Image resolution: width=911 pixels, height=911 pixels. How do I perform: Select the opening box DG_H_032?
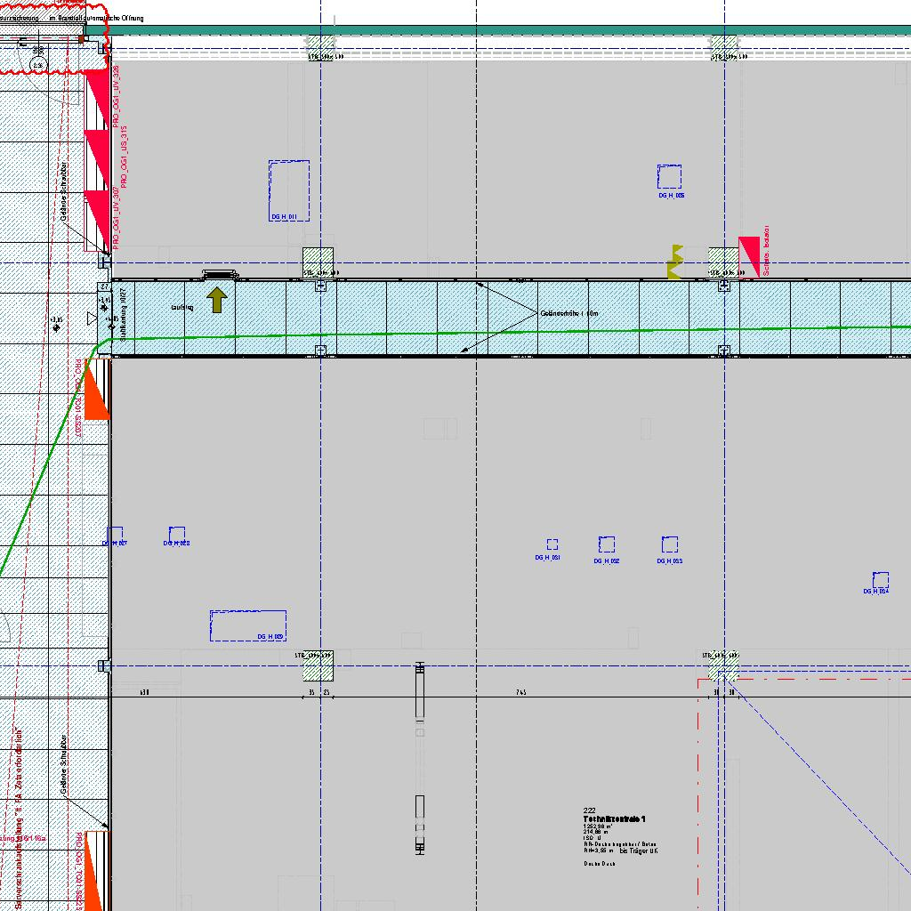click(x=607, y=544)
